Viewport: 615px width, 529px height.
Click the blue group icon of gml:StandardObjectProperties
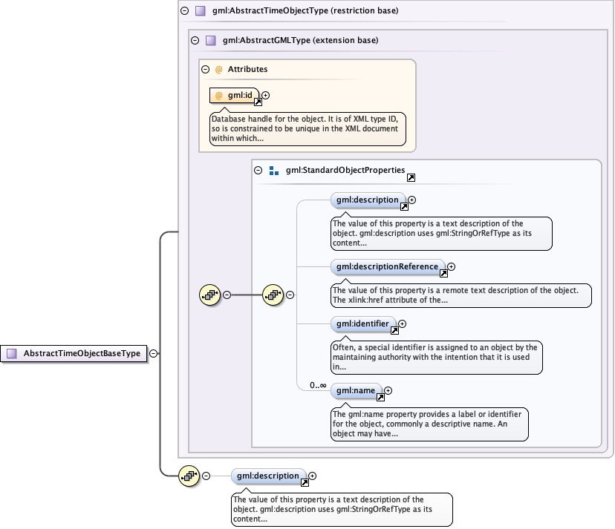click(x=273, y=171)
